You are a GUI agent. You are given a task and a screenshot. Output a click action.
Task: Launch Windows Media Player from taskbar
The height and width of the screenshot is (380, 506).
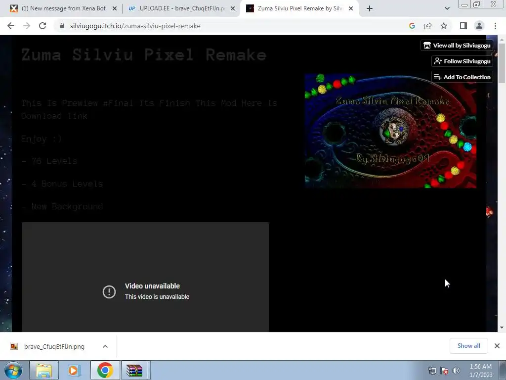click(74, 370)
